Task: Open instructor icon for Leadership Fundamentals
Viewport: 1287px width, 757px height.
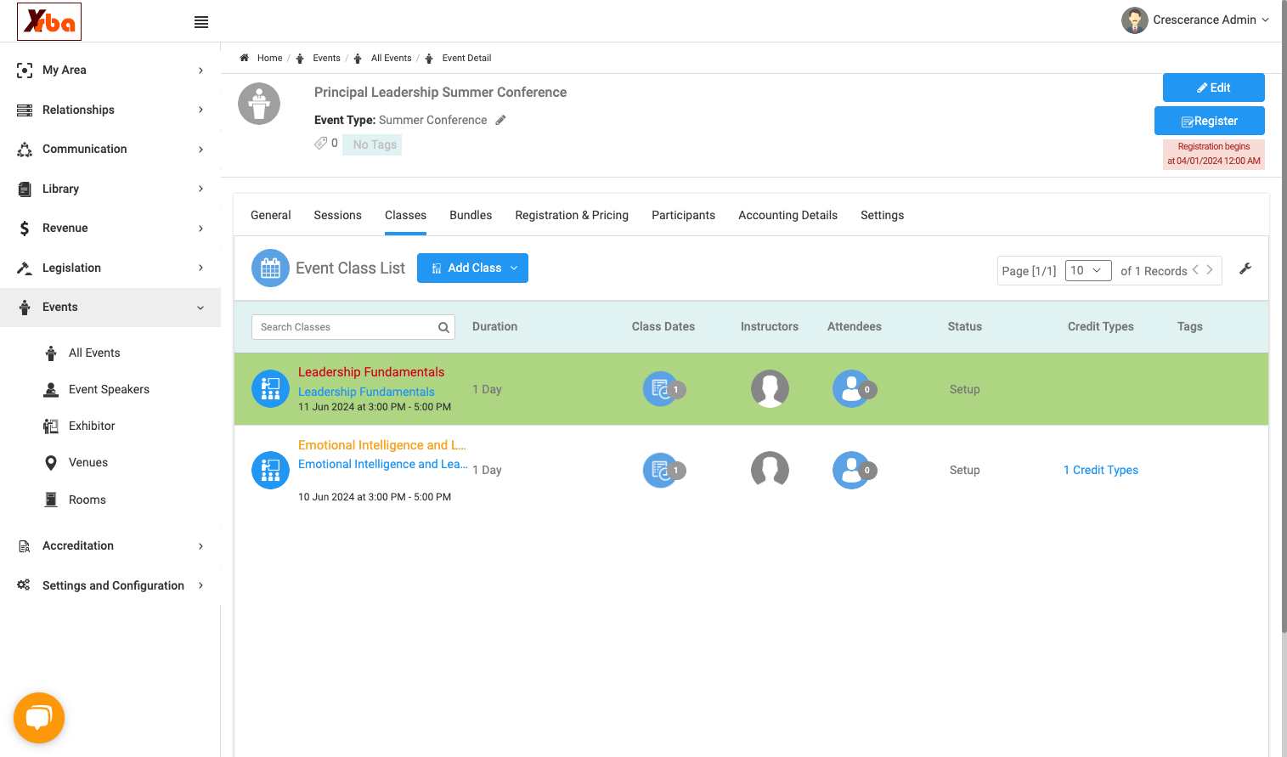Action: (770, 389)
